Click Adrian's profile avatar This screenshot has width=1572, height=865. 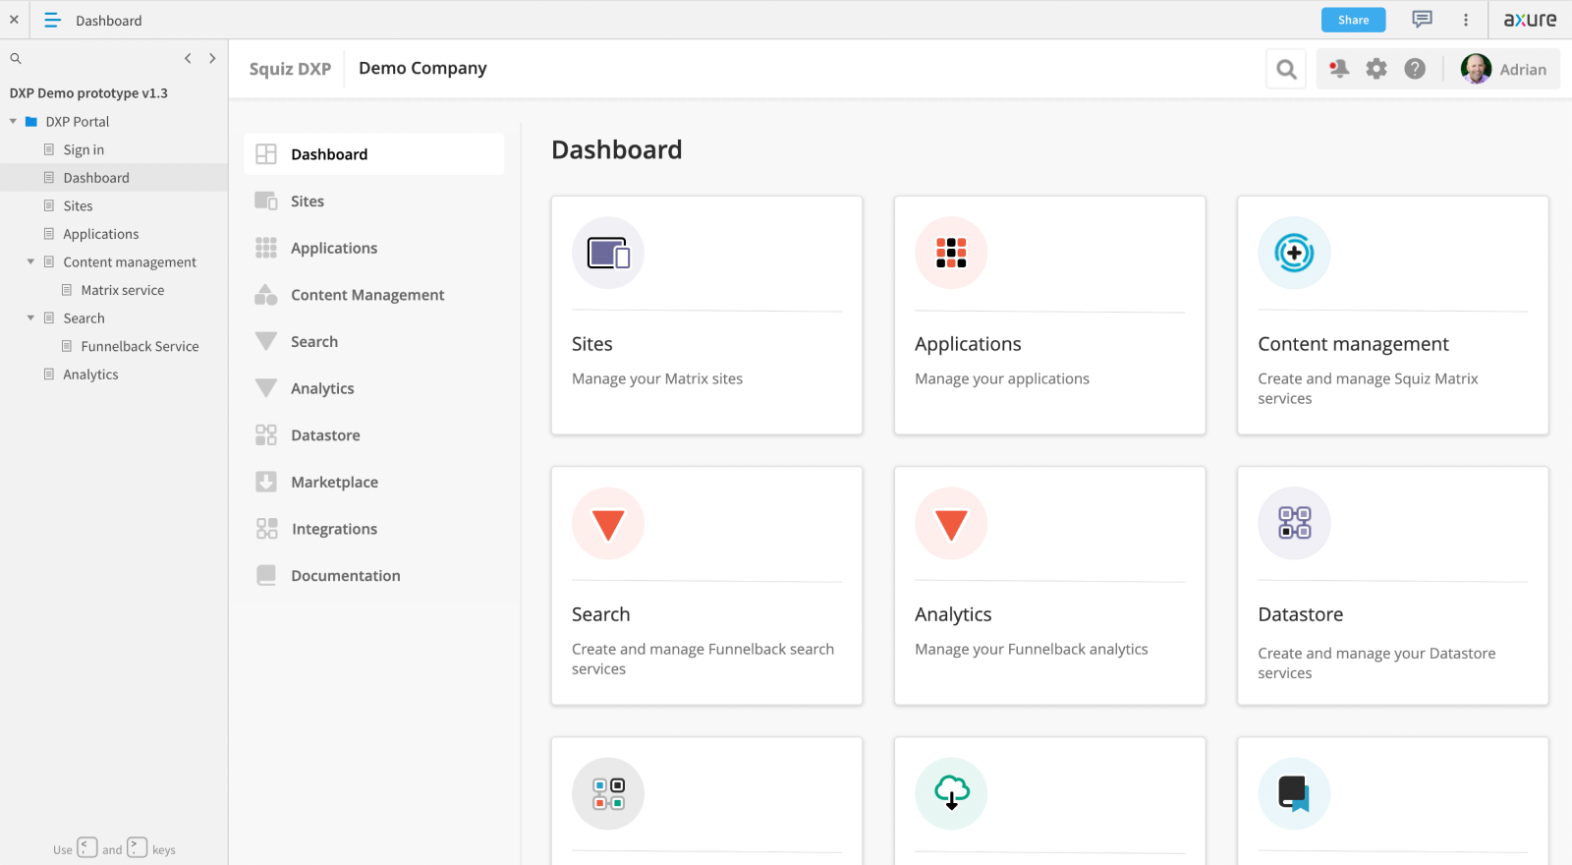(1476, 69)
